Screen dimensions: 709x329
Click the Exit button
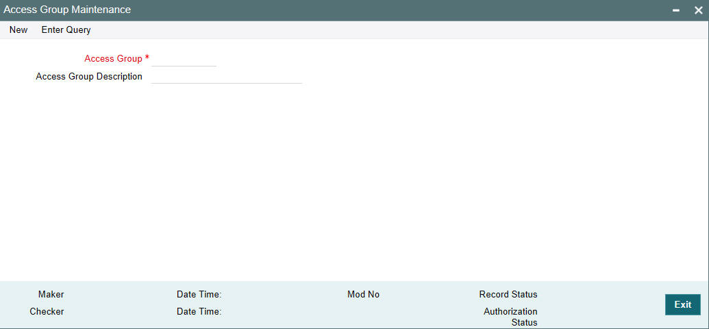tap(683, 304)
